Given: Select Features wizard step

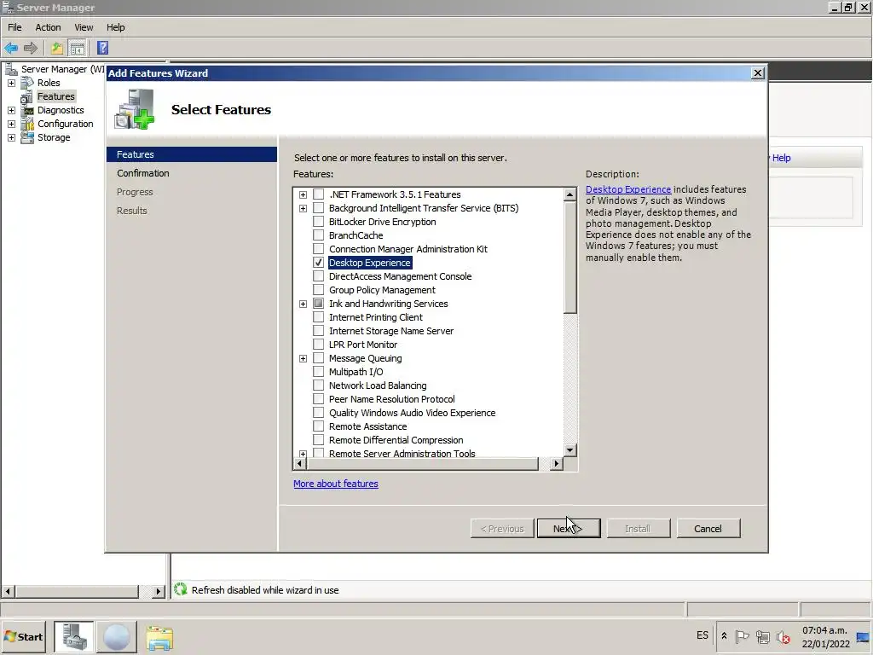Looking at the screenshot, I should 192,154.
